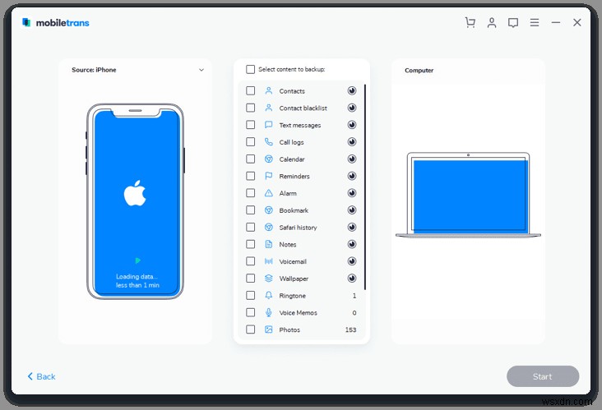Click the Contact blacklist label
This screenshot has height=410, width=602.
[303, 108]
